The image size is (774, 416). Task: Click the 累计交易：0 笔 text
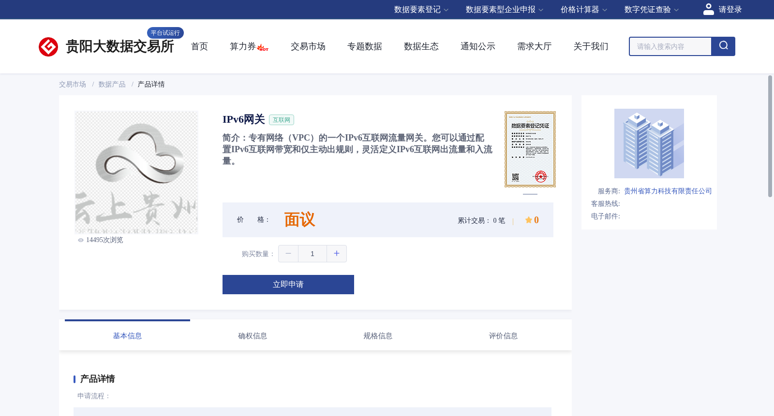481,221
